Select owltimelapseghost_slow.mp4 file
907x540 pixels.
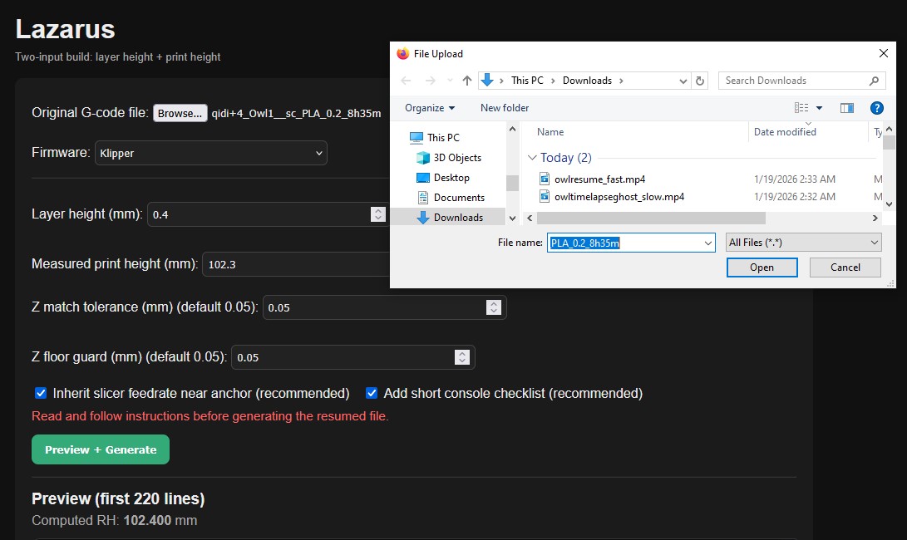point(619,196)
